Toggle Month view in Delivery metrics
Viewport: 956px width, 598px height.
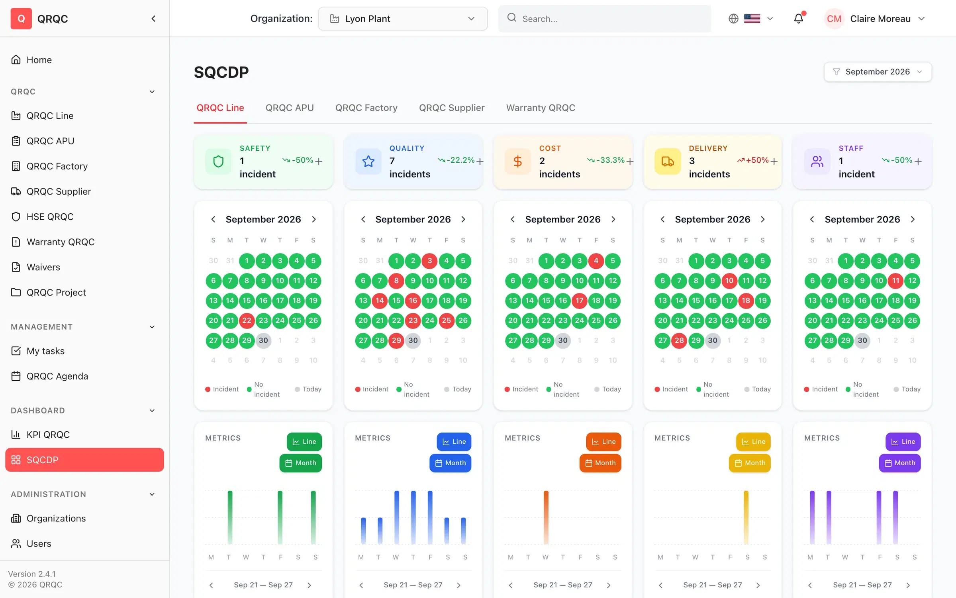(750, 463)
